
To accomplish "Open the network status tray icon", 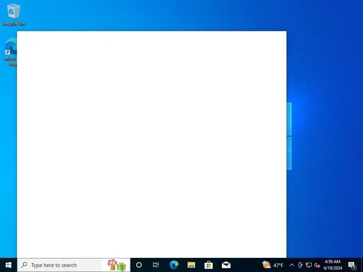I will pos(309,265).
